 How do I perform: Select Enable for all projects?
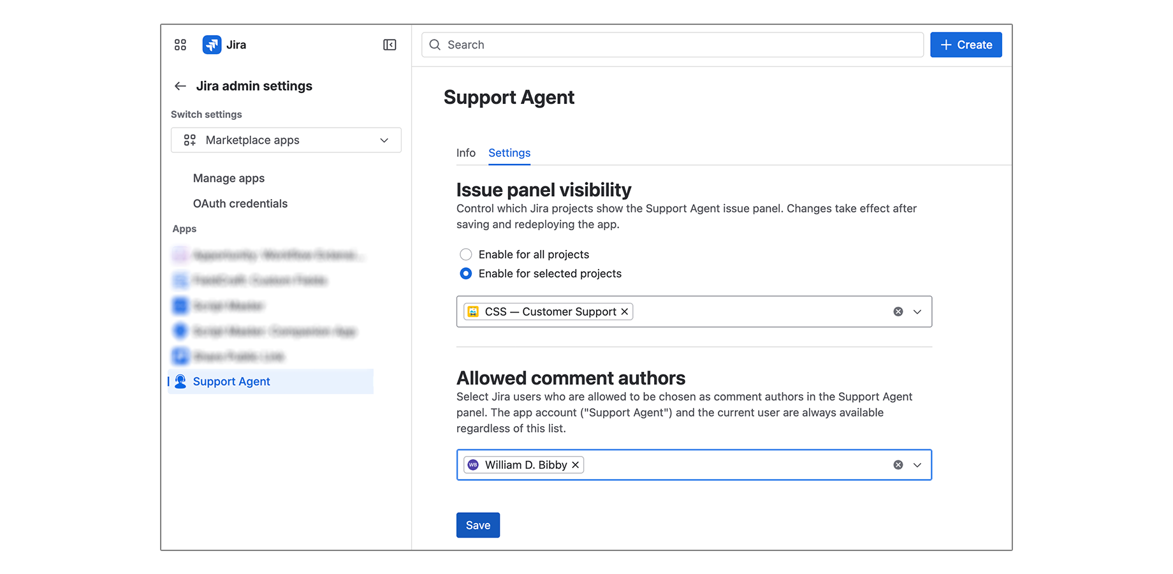tap(466, 254)
